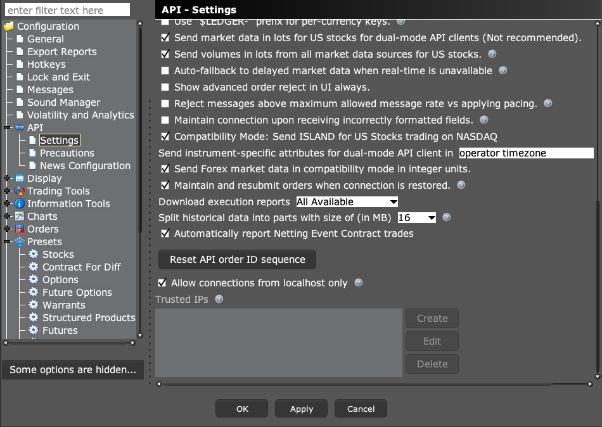The width and height of the screenshot is (602, 427).
Task: Click Some options are hidden button
Action: point(73,369)
